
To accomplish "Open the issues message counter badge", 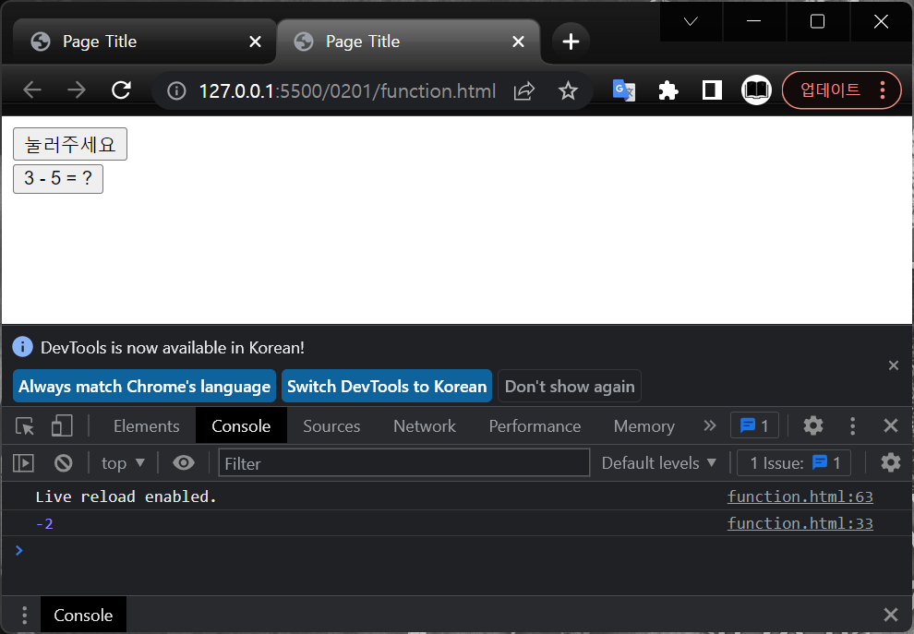I will pos(754,426).
